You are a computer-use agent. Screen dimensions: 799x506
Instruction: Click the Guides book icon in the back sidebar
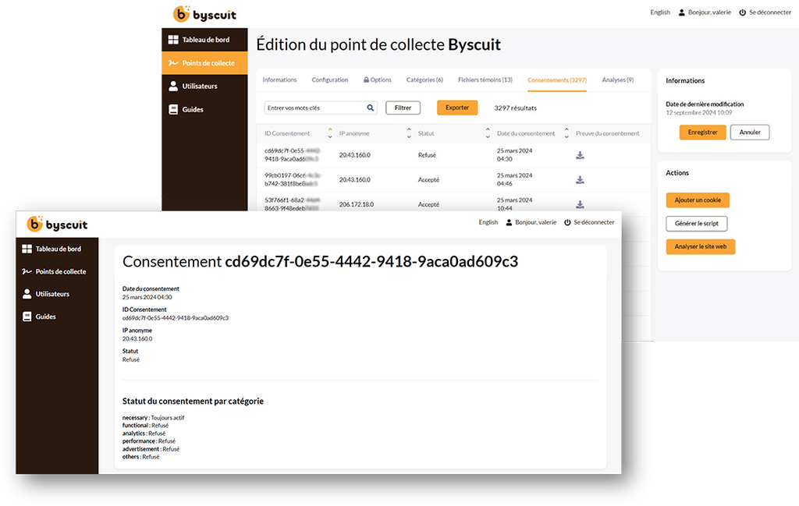tap(173, 109)
